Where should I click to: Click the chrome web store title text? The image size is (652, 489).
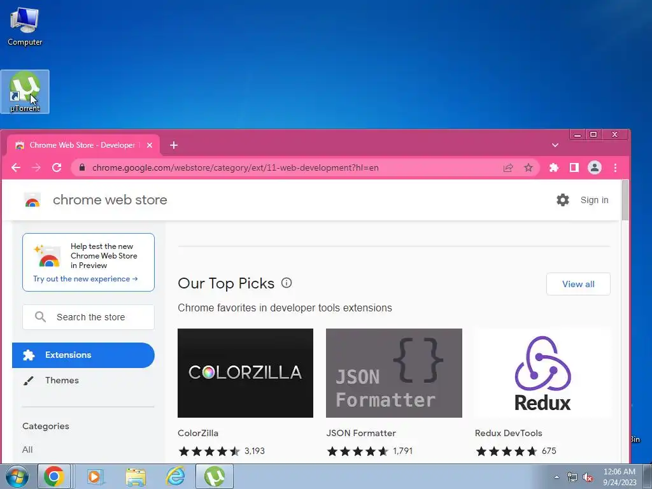click(x=110, y=200)
